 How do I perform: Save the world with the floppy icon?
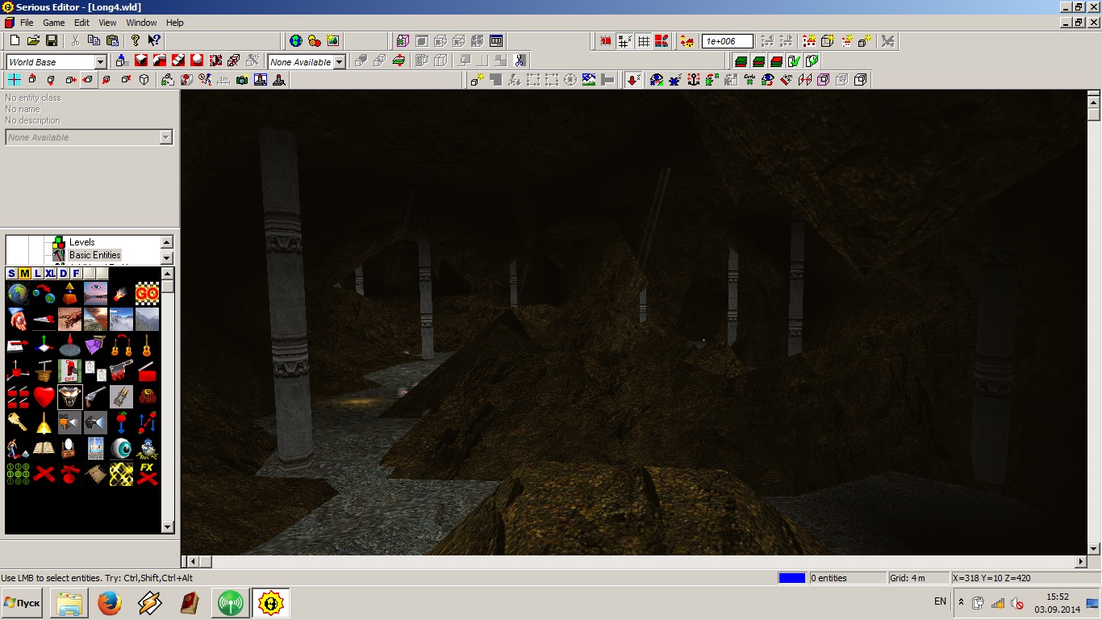pos(51,40)
